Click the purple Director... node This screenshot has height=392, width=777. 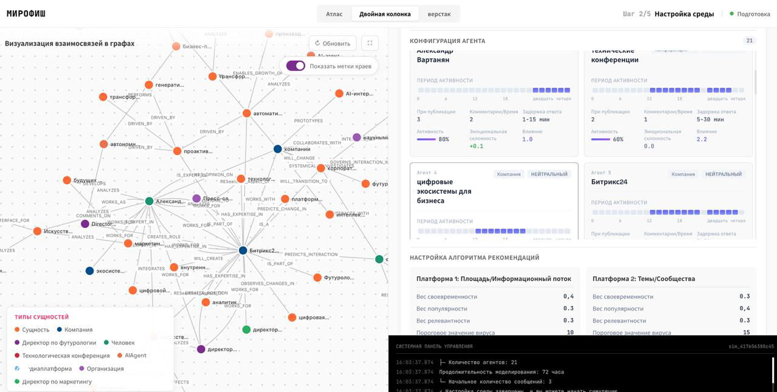click(x=85, y=224)
